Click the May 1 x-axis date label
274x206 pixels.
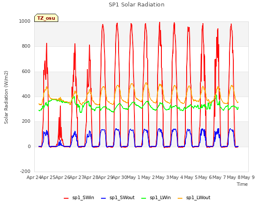coord(133,177)
